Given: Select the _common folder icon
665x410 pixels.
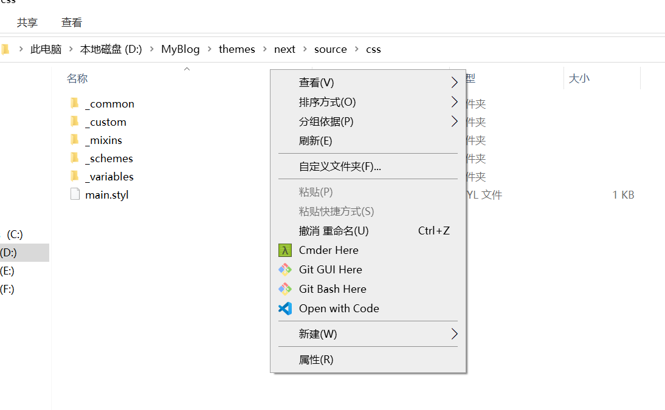Looking at the screenshot, I should [x=75, y=104].
